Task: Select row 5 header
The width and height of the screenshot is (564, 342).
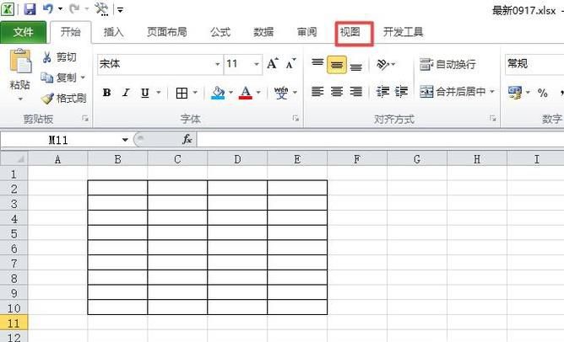Action: [x=14, y=233]
